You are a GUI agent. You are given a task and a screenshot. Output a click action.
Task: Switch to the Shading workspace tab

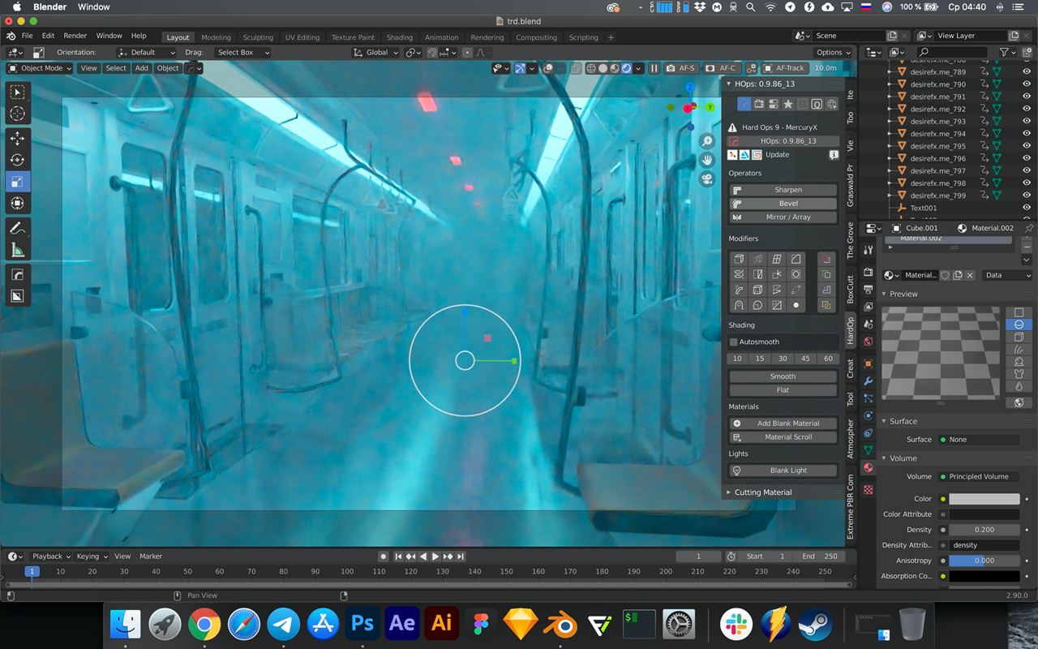(399, 37)
